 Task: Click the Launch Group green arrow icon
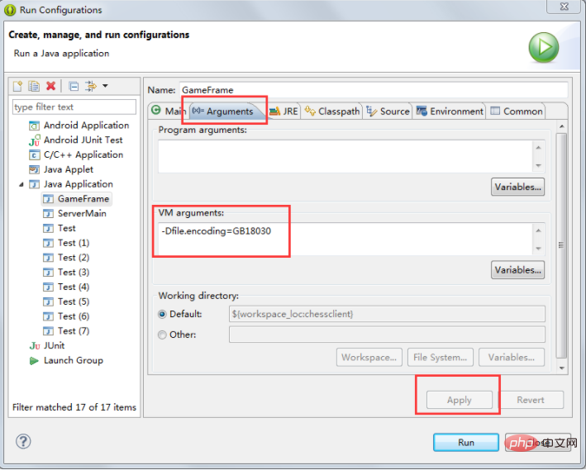coord(34,361)
